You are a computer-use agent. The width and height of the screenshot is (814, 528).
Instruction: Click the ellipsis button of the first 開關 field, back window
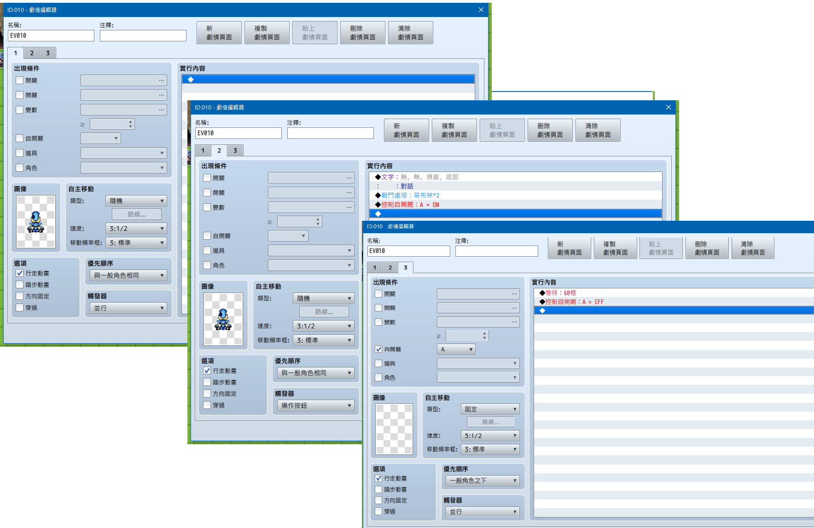[162, 80]
